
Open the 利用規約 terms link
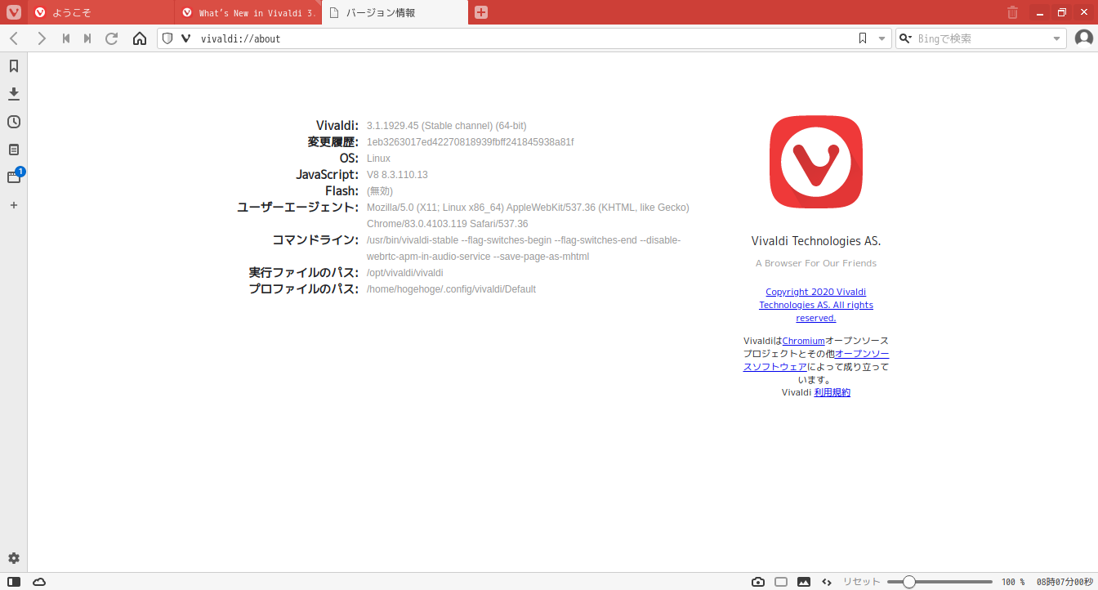[x=832, y=392]
